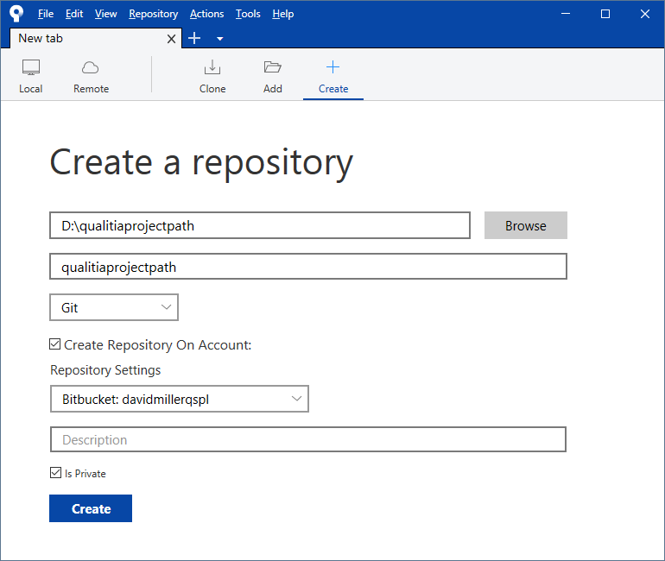
Task: Select the Add existing repository icon
Action: (273, 68)
